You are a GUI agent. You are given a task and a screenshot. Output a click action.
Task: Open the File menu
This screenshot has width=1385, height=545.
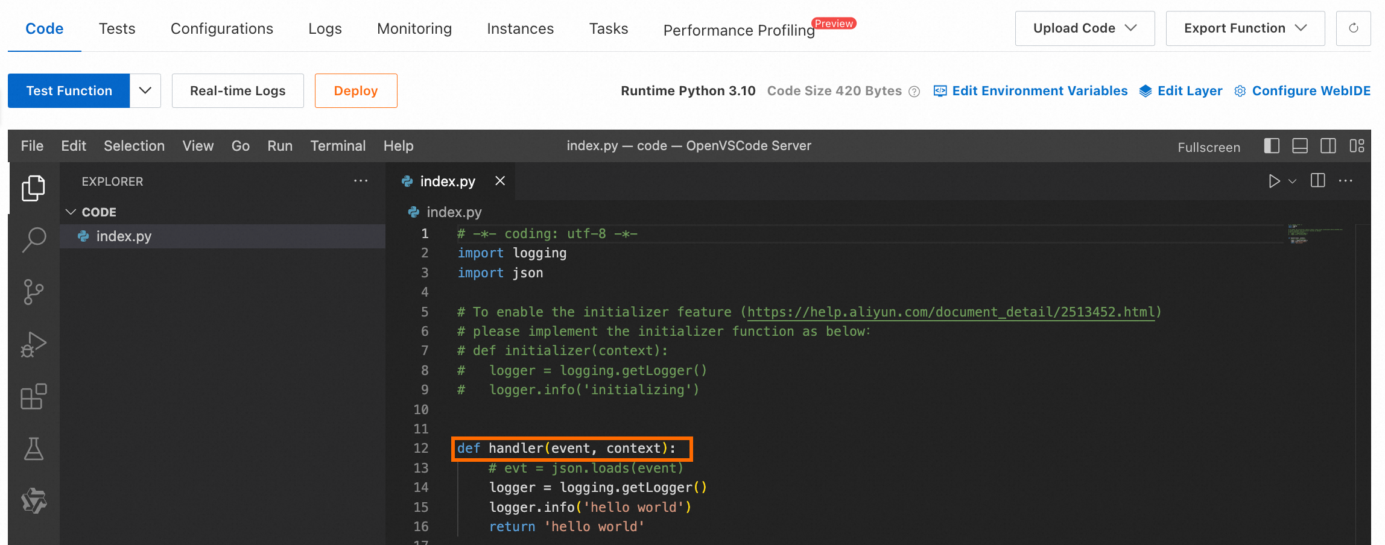point(32,146)
